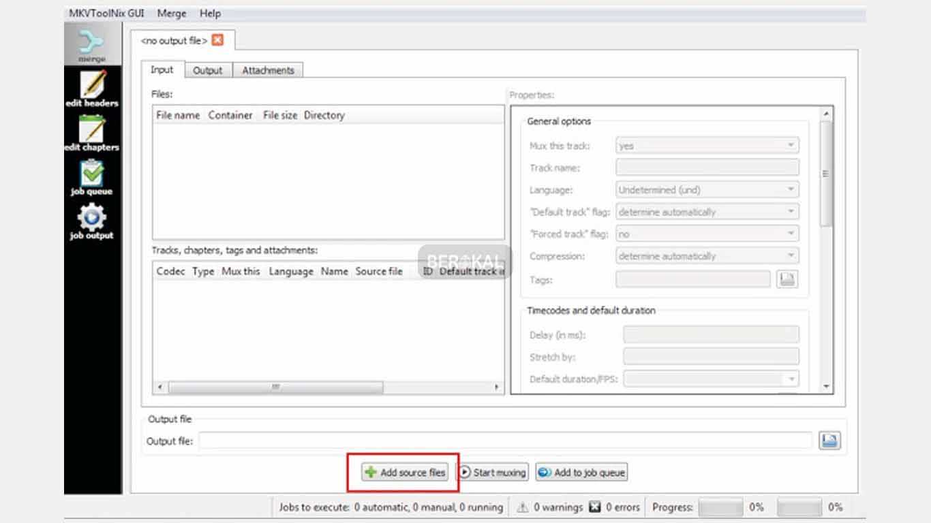931x523 pixels.
Task: Open the Help menu
Action: point(211,13)
